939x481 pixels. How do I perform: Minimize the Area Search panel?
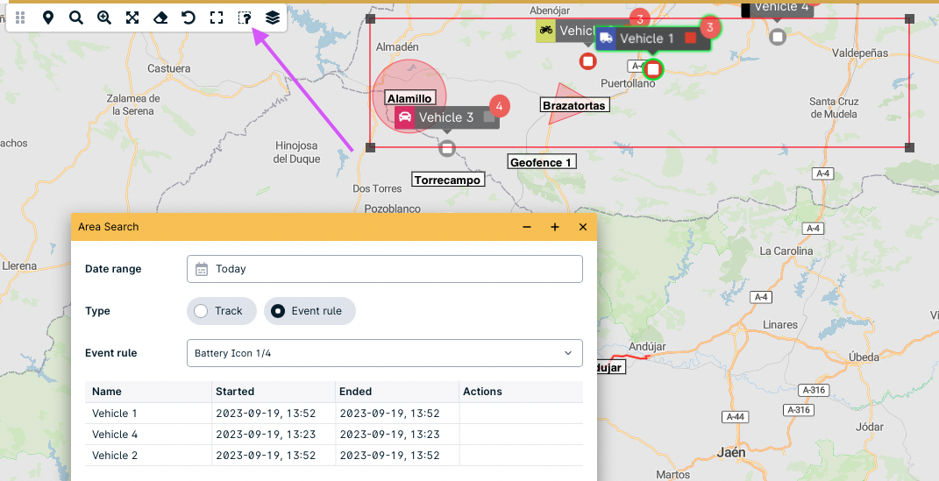(x=527, y=227)
